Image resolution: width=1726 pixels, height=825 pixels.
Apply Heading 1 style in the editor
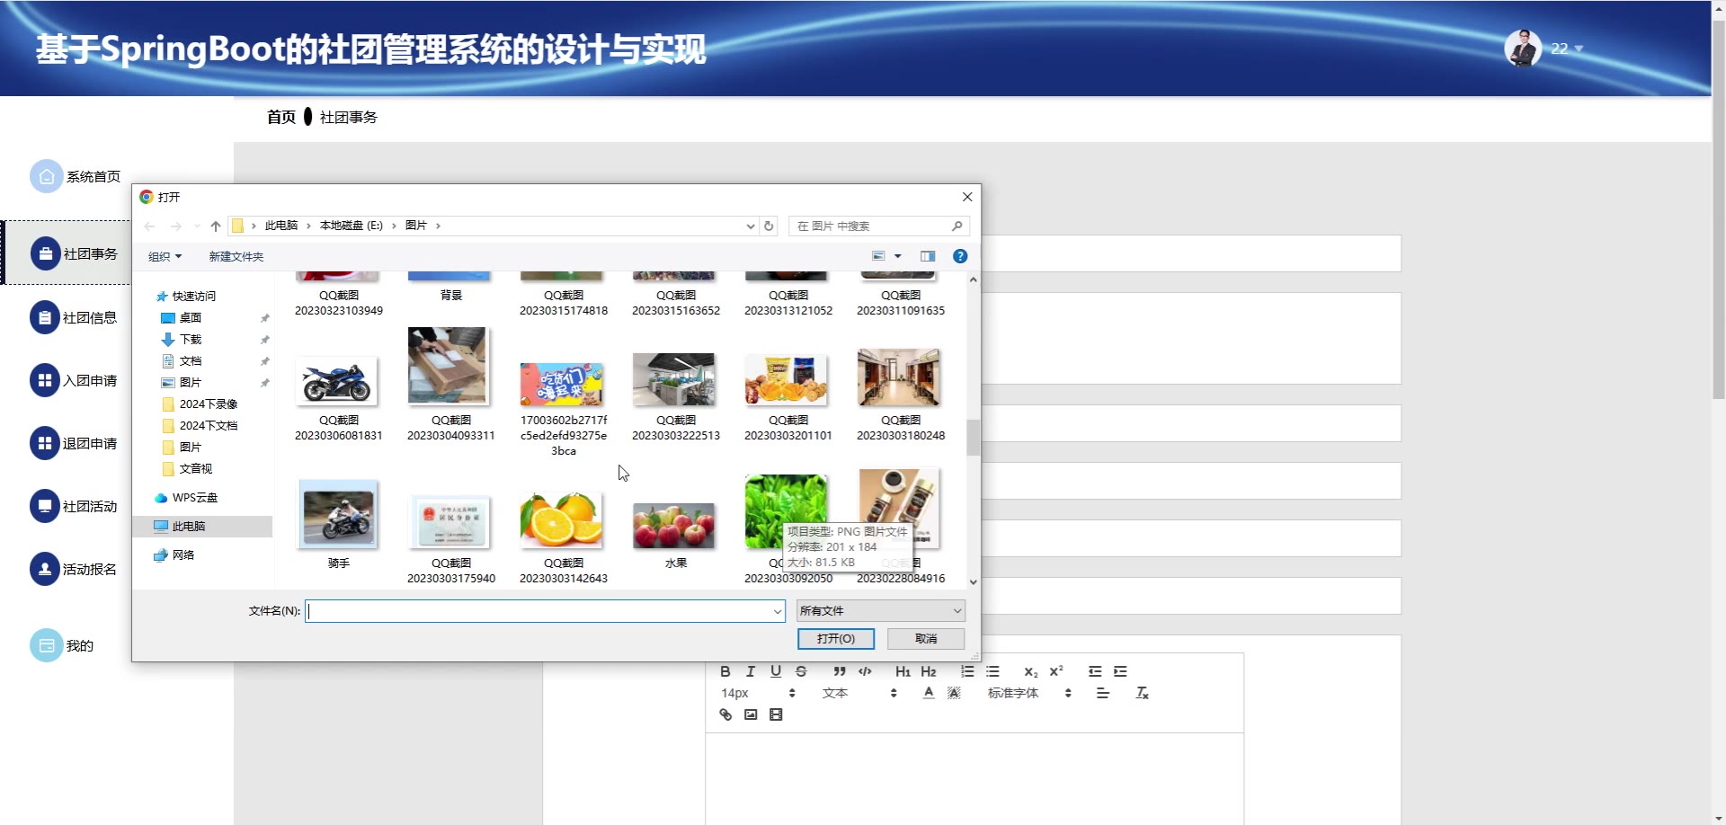point(903,671)
